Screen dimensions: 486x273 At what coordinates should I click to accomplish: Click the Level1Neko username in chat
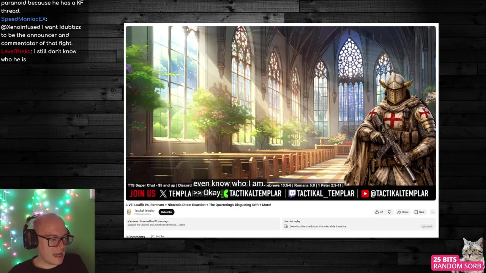[16, 51]
